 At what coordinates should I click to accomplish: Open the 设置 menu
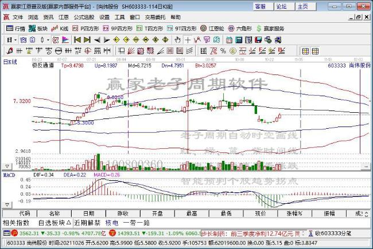[x=104, y=17]
